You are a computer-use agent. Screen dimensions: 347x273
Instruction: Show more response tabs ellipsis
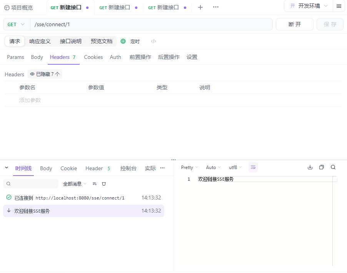[x=162, y=168]
